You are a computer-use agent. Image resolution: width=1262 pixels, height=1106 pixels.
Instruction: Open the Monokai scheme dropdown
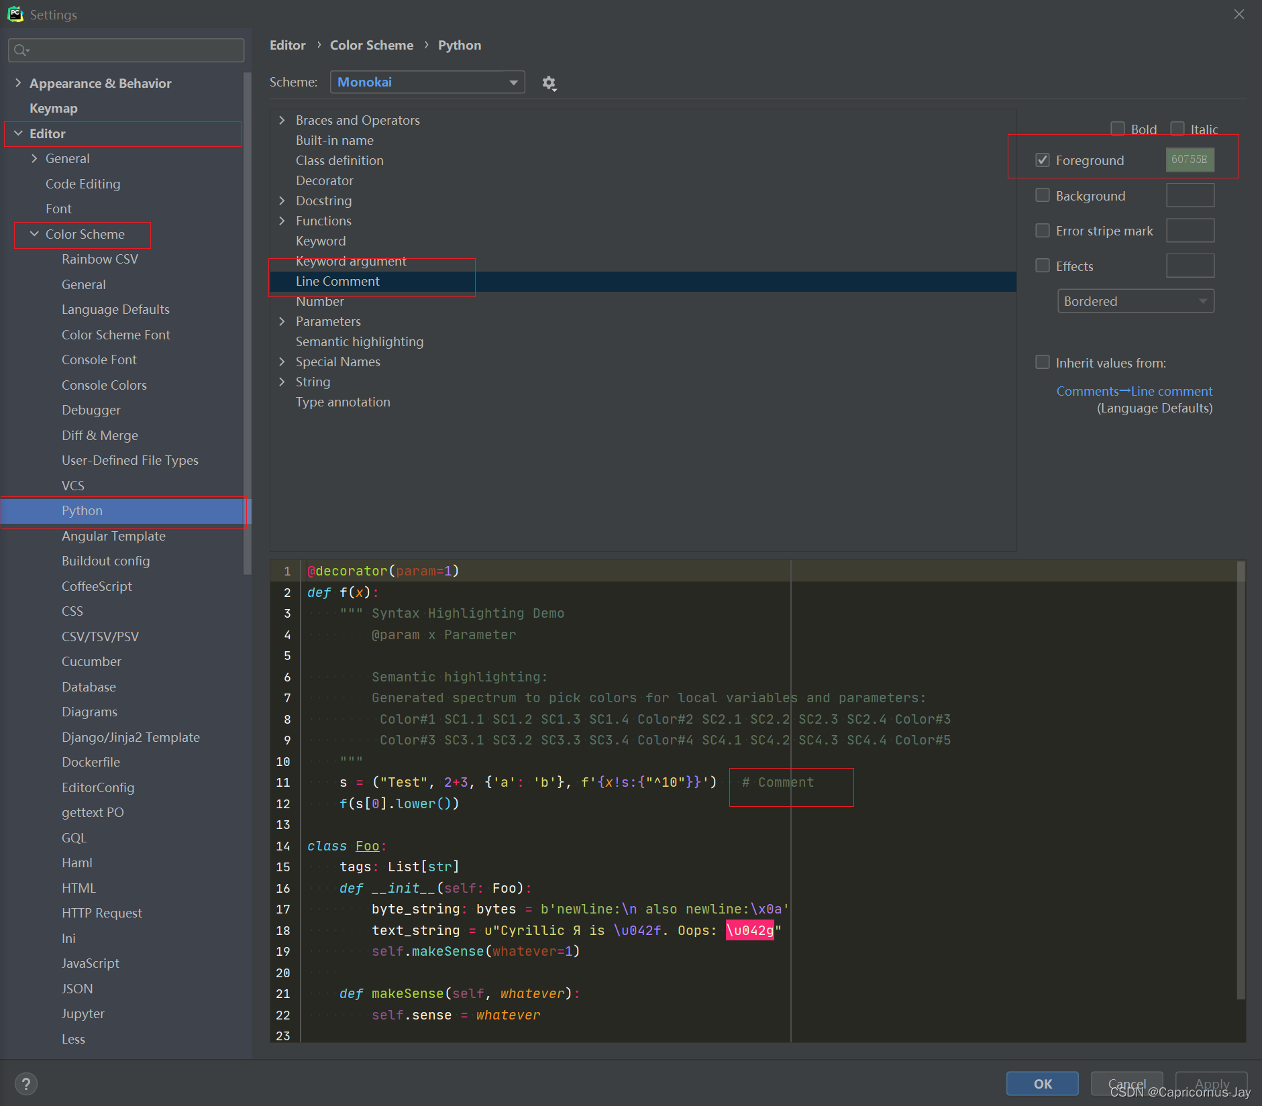427,82
